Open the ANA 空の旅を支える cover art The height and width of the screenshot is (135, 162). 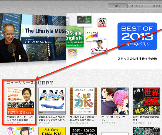click(52, 101)
